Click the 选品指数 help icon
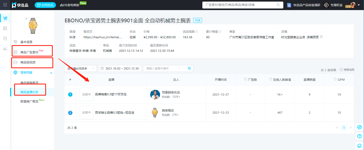This screenshot has width=364, height=150. point(197,31)
